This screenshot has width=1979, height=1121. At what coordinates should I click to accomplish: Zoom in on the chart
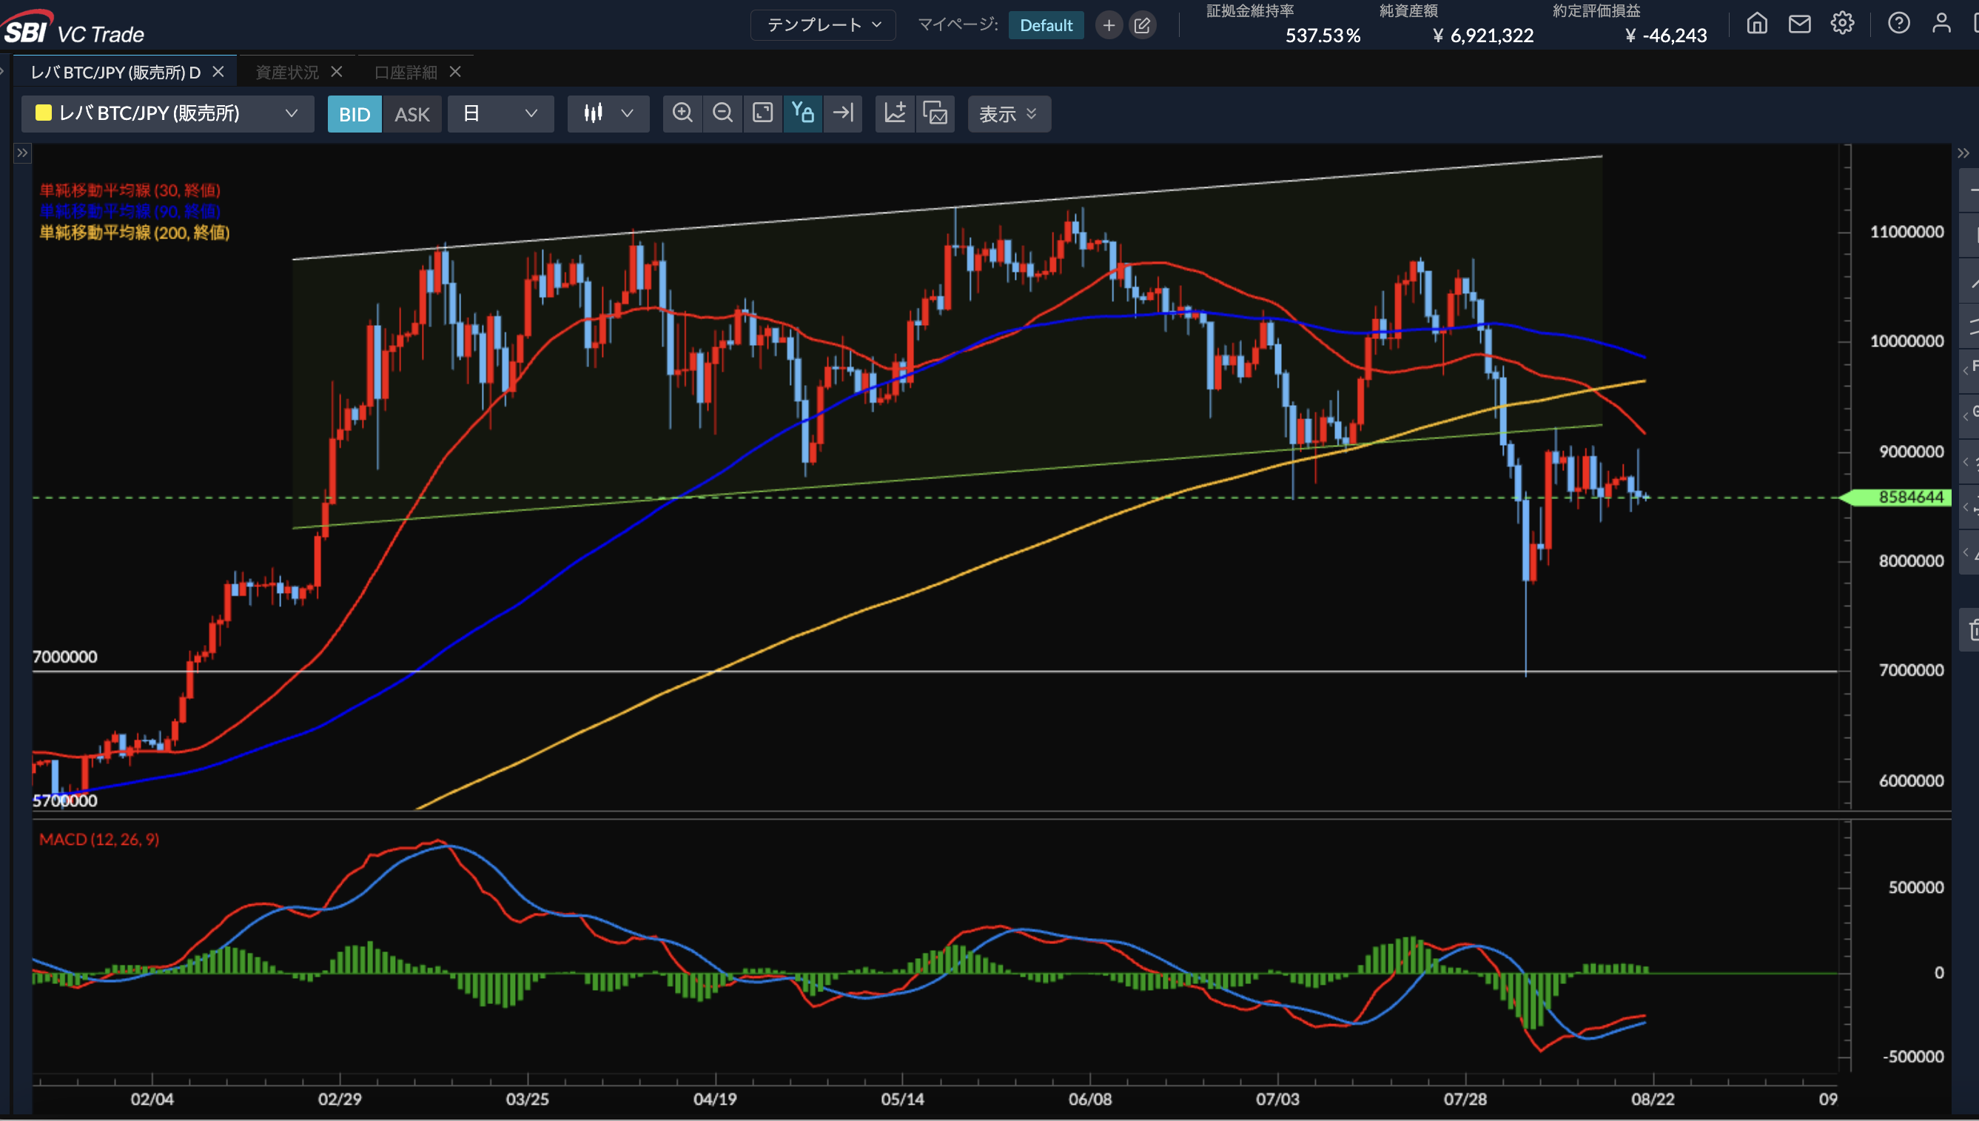[682, 113]
